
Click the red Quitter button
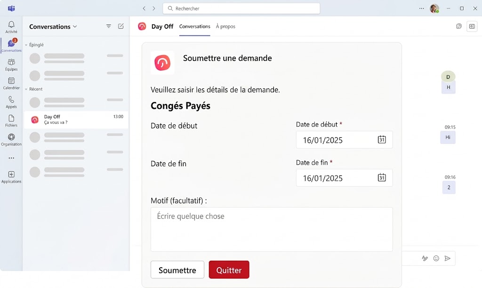(x=229, y=270)
